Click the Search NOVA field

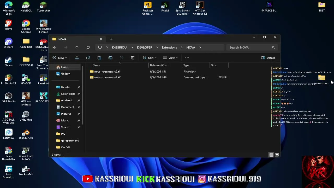click(252, 48)
